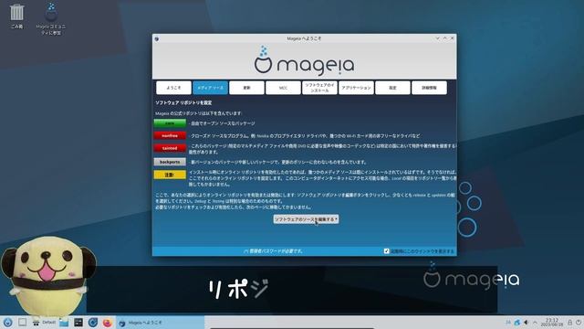Click the ソフトウェアのソースを編集する button
Image resolution: width=584 pixels, height=329 pixels.
tap(306, 219)
